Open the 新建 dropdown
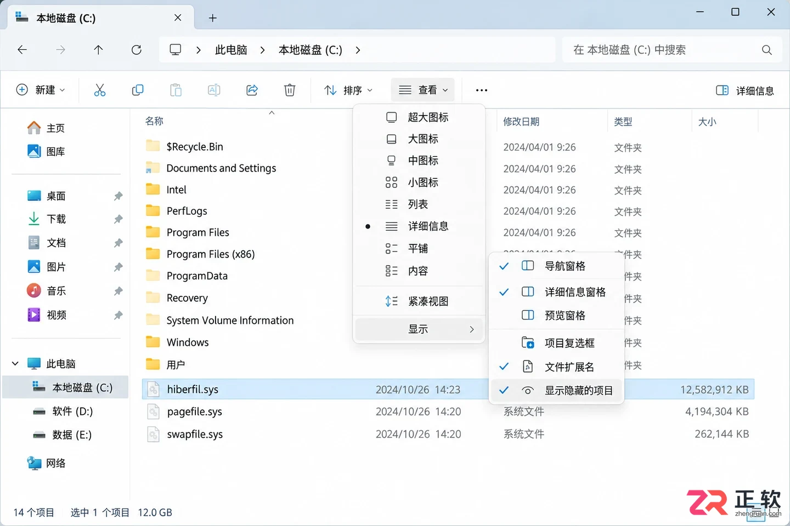Screen dimensions: 790x526 pyautogui.click(x=41, y=90)
